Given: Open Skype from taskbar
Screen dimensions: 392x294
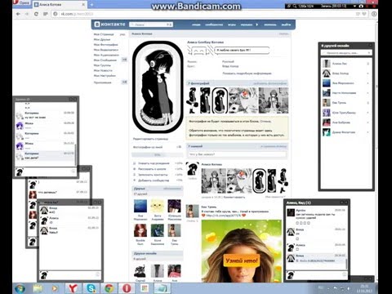Looking at the screenshot, I should click(x=91, y=288).
